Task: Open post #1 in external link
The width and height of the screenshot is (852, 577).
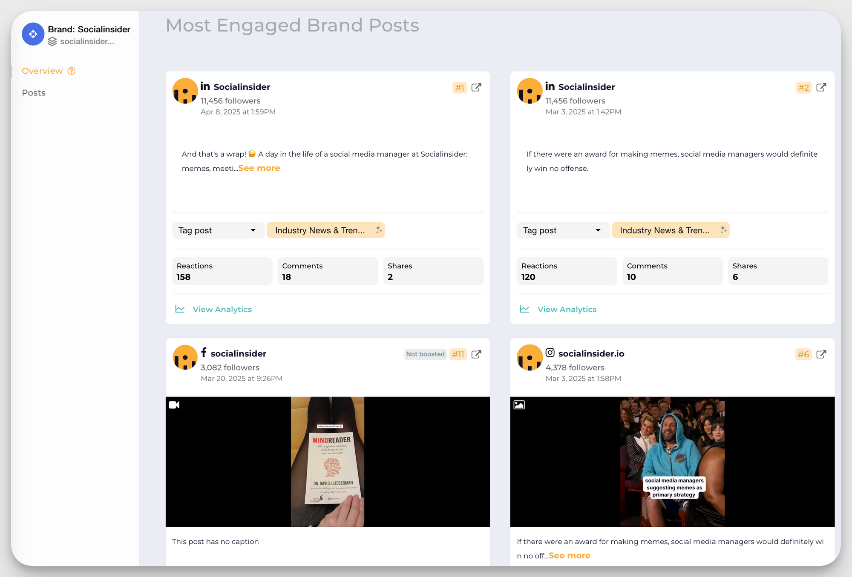Action: tap(476, 87)
